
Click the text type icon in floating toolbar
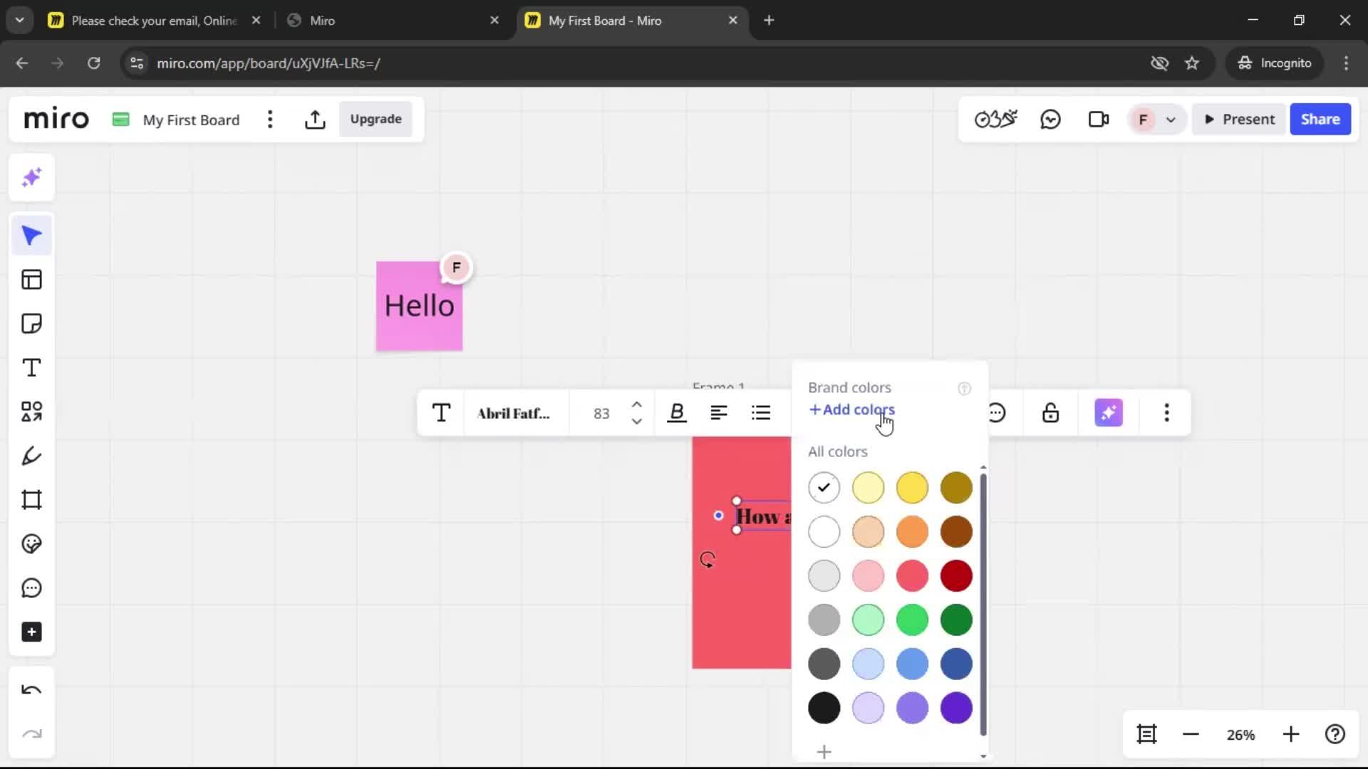click(441, 413)
